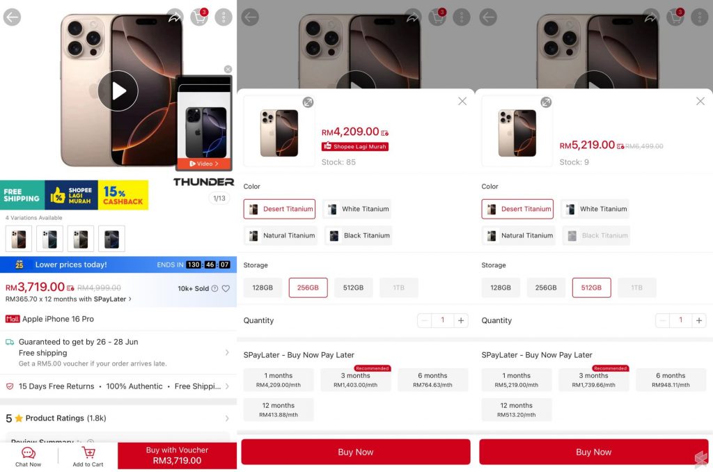Play the product video on the main image
This screenshot has width=713, height=472.
[118, 91]
